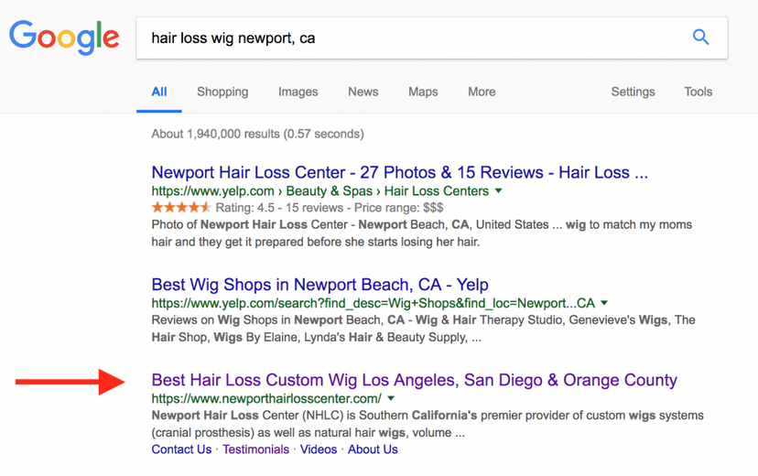Open Best Hair Loss Custom Wig result
Screen dimensions: 758x476
point(414,380)
